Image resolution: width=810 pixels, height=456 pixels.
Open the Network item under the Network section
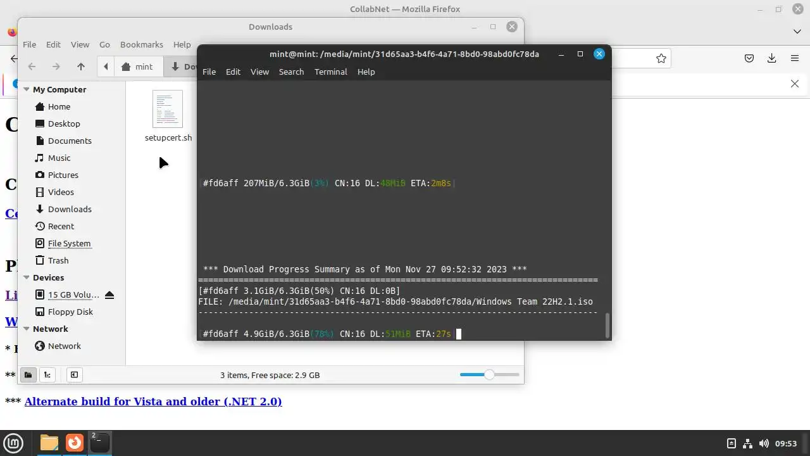coord(64,346)
